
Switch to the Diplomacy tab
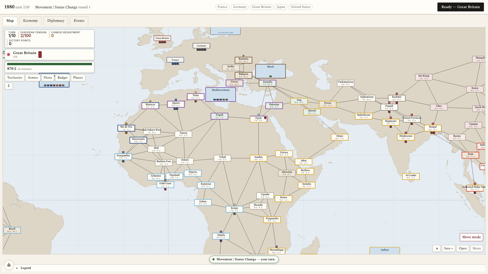point(56,21)
